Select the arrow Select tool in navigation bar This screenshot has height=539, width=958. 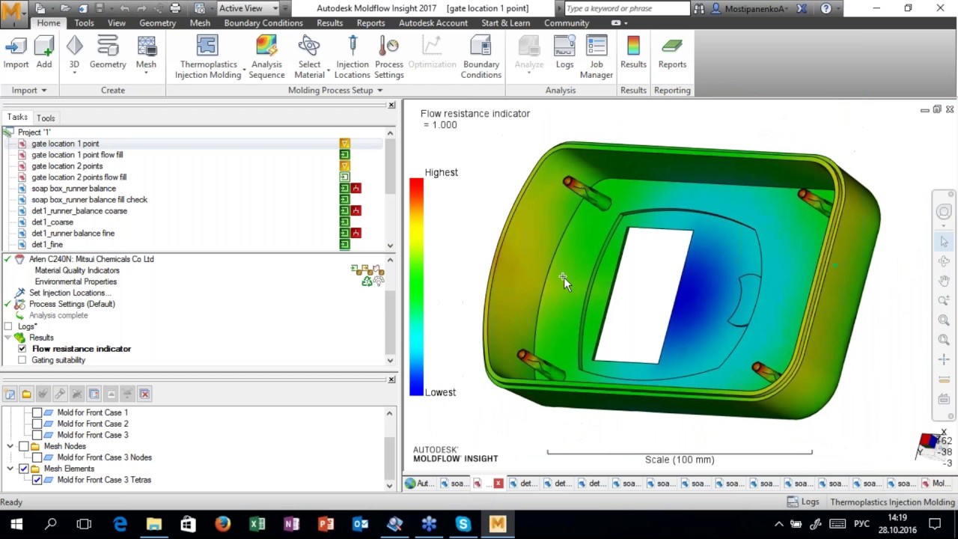click(944, 242)
